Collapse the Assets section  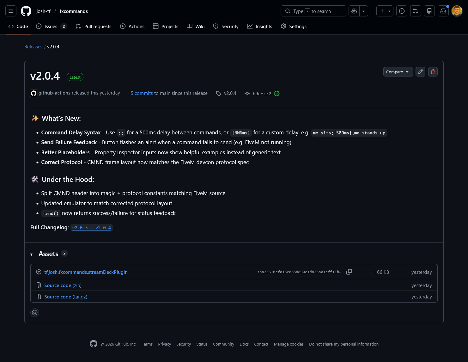(x=31, y=254)
